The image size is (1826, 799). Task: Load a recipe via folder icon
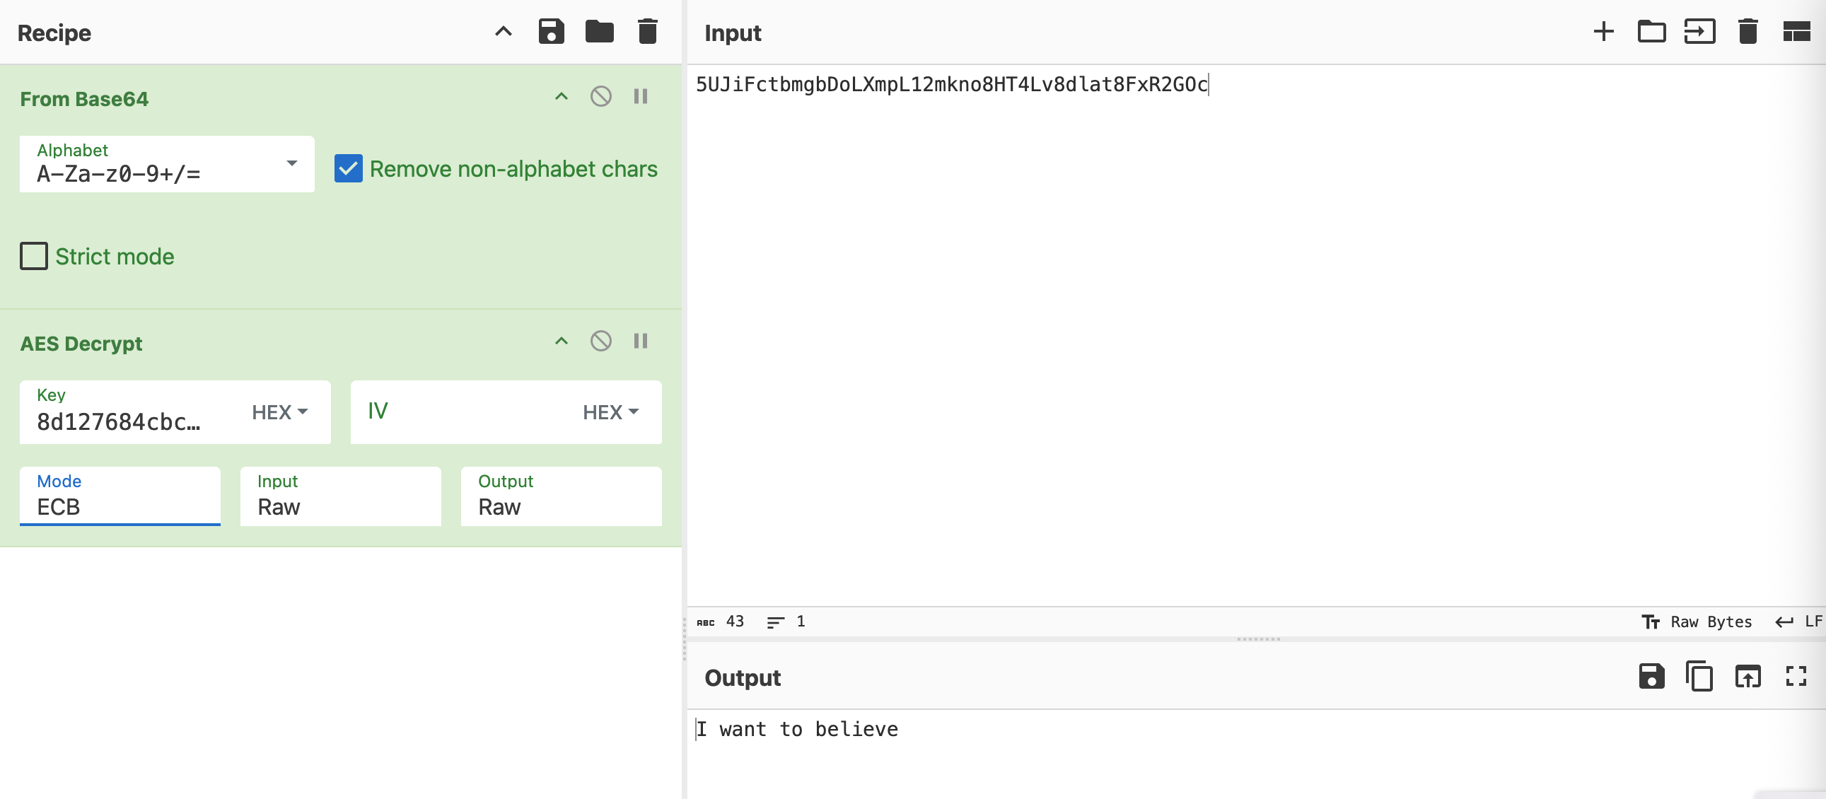click(599, 32)
